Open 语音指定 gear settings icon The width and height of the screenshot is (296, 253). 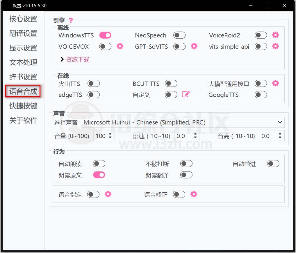click(108, 194)
